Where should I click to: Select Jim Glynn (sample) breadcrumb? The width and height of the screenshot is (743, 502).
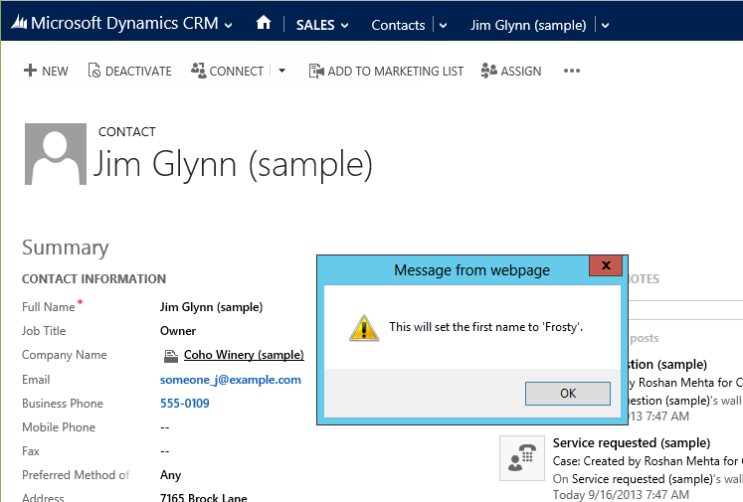(x=528, y=25)
